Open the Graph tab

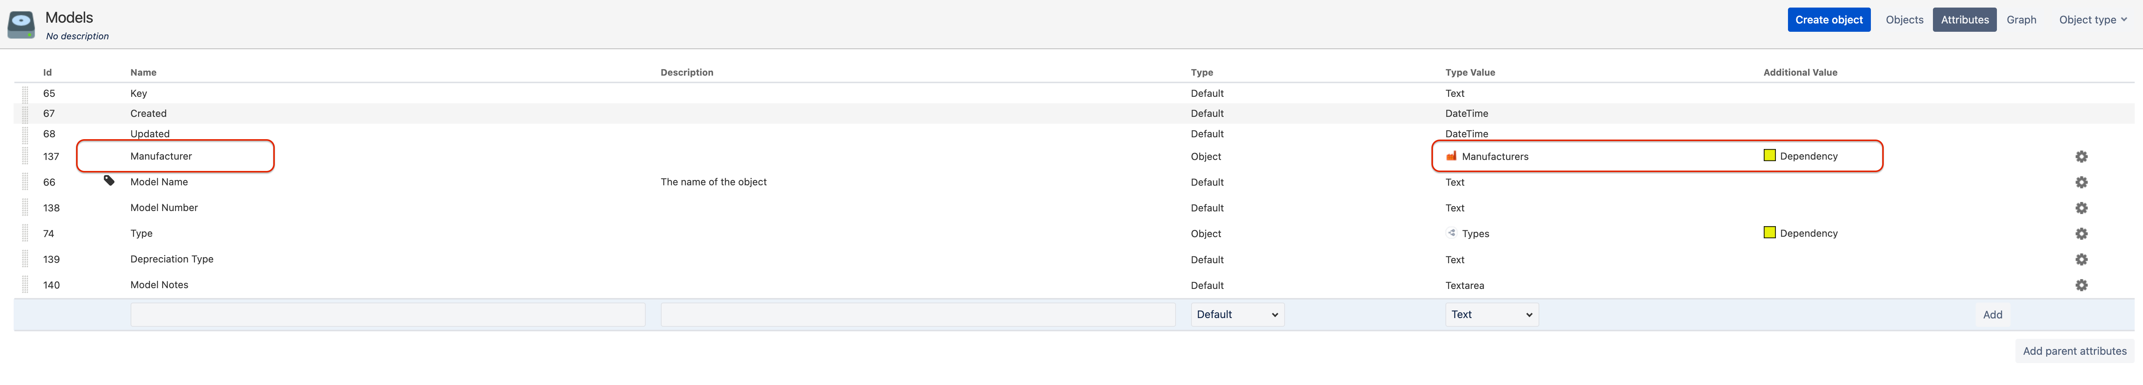click(2021, 20)
